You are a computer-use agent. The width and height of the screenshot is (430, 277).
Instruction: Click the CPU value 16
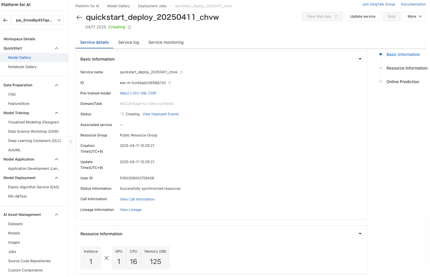coord(133,262)
